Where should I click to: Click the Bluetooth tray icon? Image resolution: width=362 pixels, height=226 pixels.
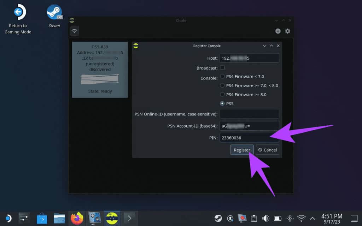290,218
